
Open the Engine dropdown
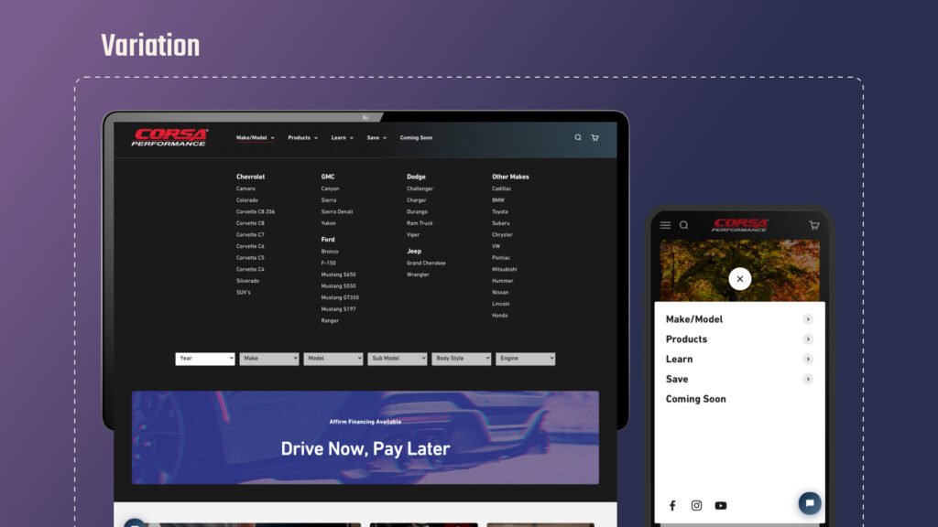pos(525,359)
